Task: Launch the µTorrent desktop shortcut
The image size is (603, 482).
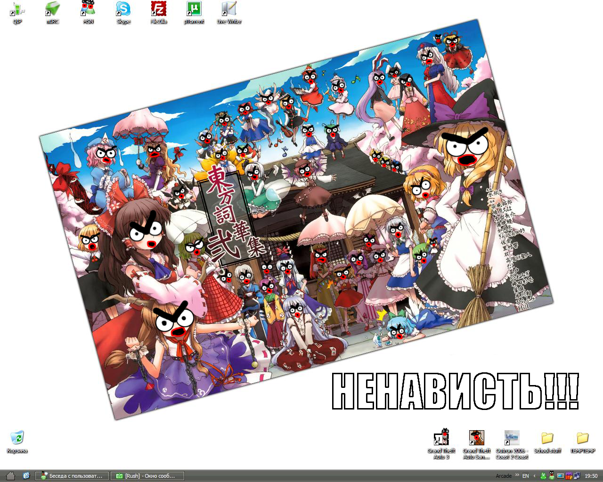Action: (x=194, y=13)
